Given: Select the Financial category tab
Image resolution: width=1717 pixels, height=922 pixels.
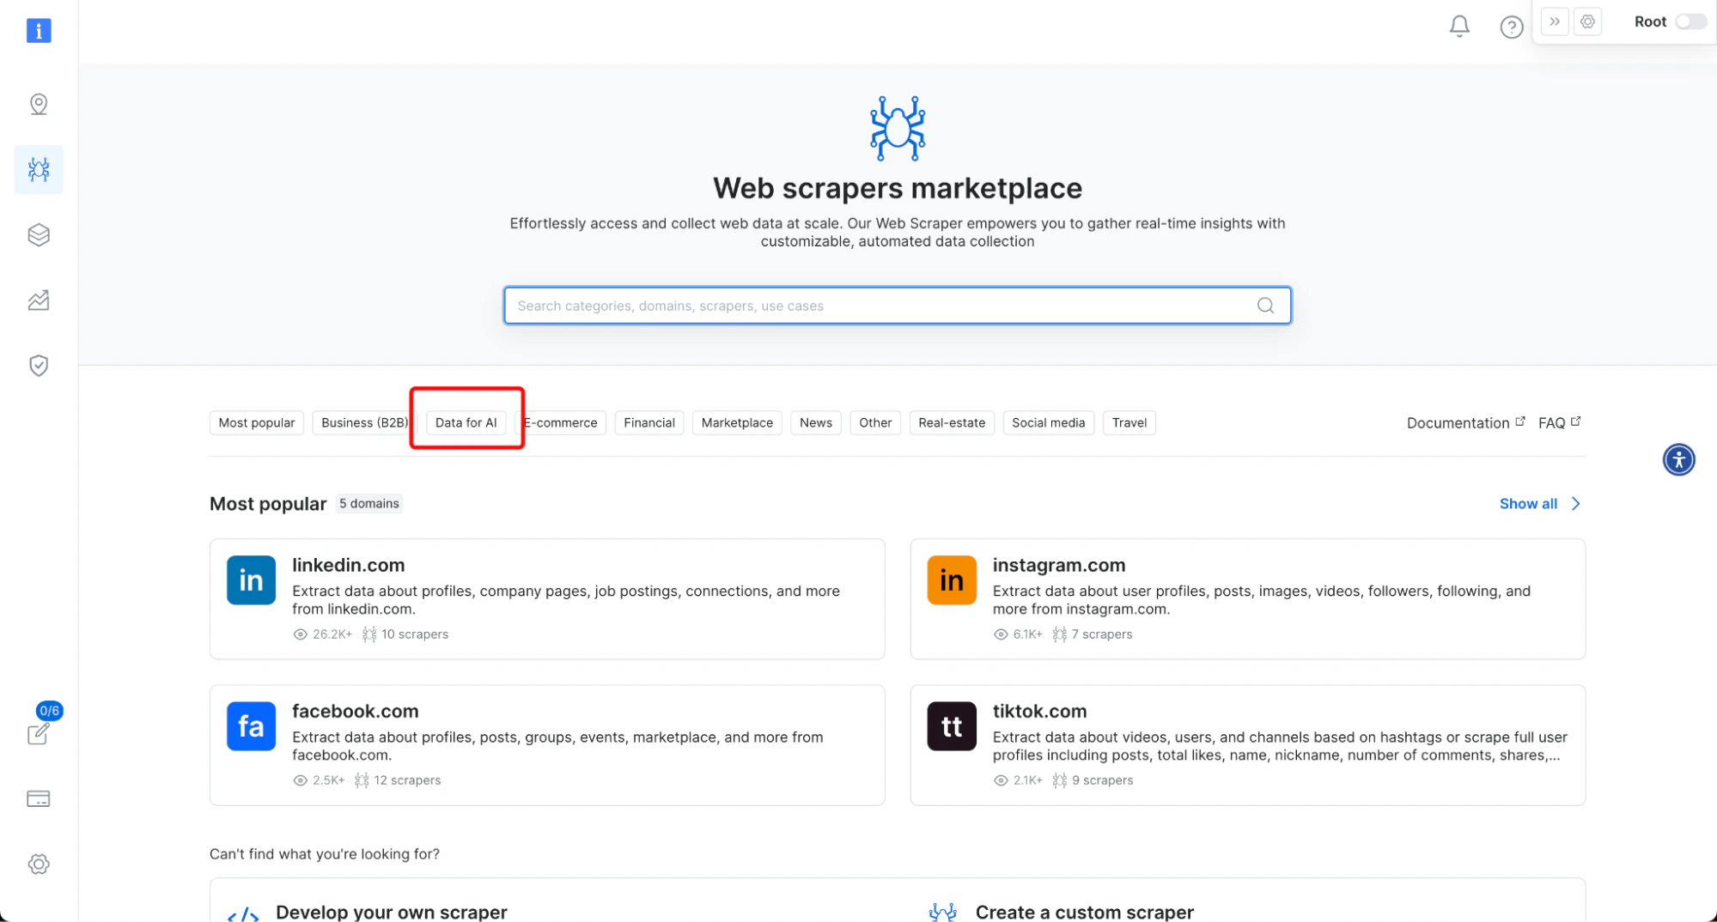Looking at the screenshot, I should click(648, 422).
